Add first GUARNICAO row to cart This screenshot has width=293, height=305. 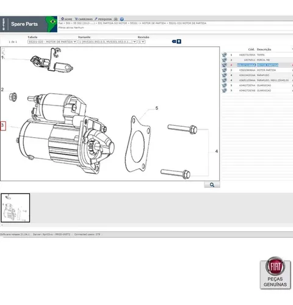point(224,85)
